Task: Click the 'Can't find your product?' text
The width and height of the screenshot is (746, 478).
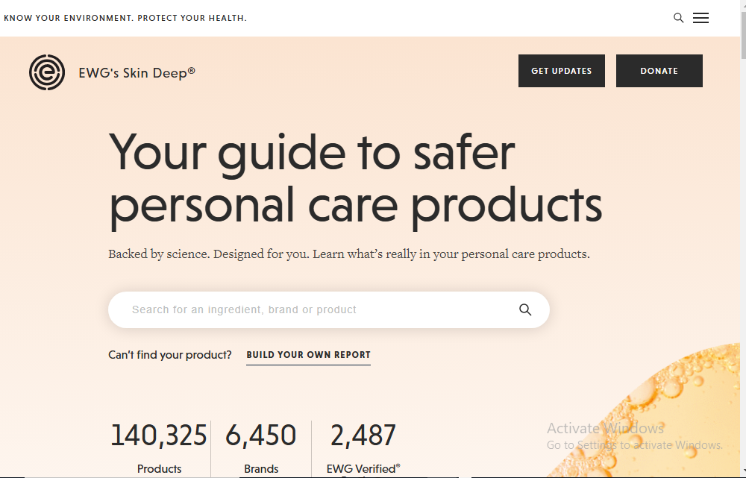Action: pyautogui.click(x=170, y=355)
